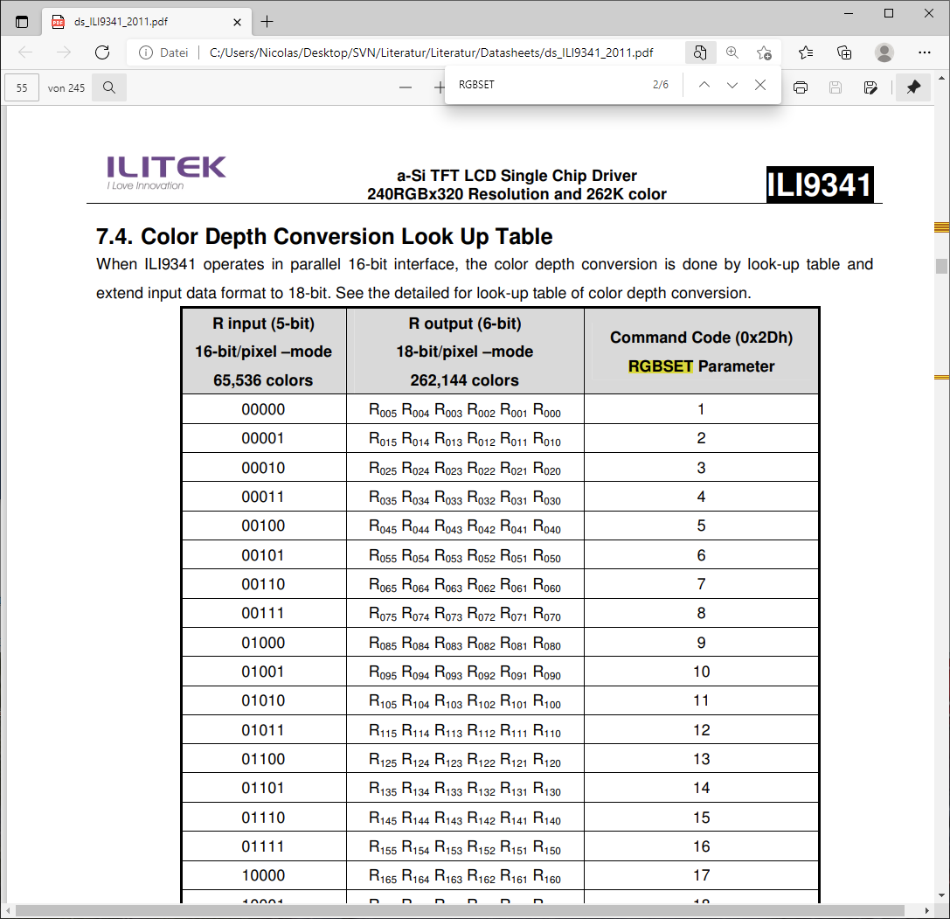
Task: Go forward to next page
Action: click(x=64, y=52)
